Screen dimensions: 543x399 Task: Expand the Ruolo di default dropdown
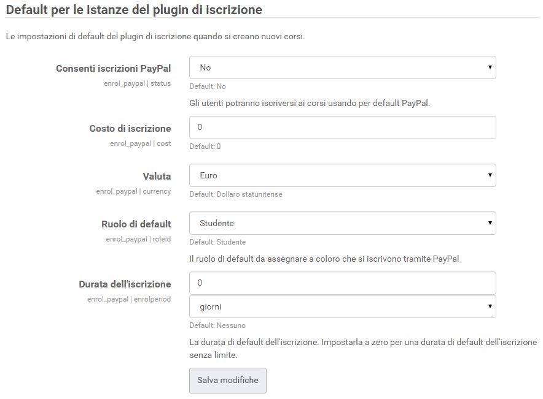tap(343, 223)
